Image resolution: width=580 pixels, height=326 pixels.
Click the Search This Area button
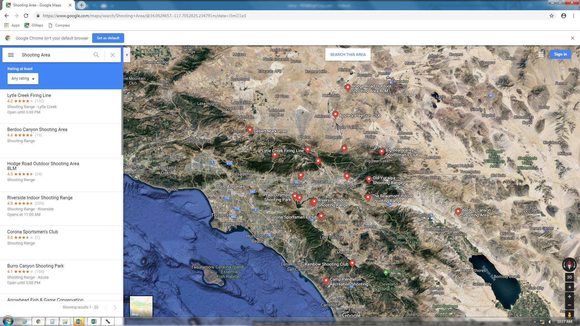[348, 55]
